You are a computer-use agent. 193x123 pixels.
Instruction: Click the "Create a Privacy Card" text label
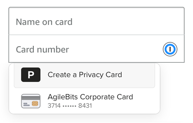pos(85,75)
